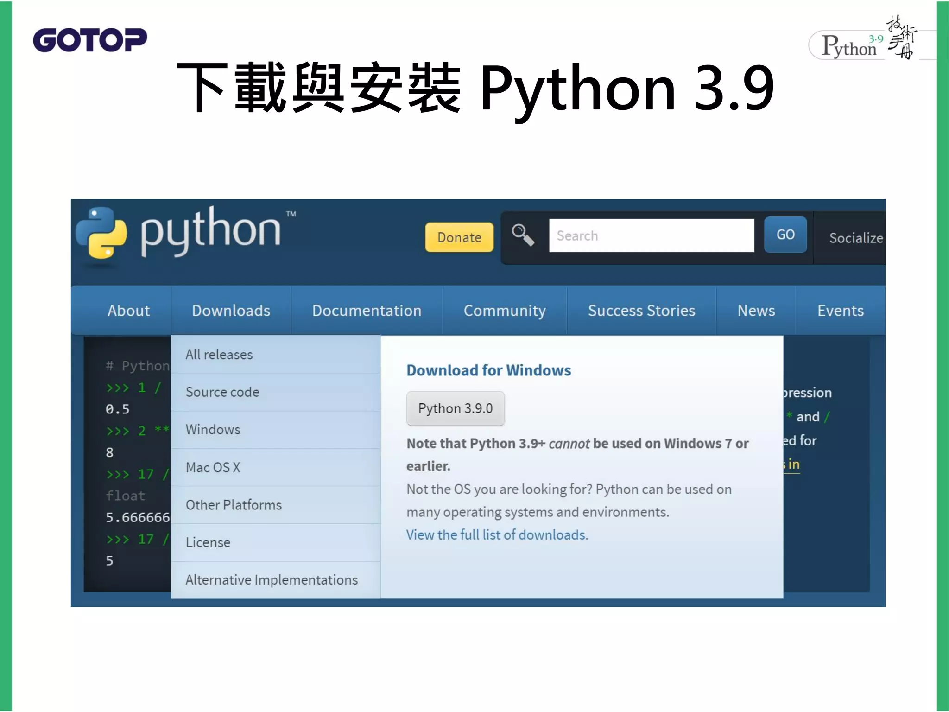Open the News menu
949x712 pixels.
756,311
